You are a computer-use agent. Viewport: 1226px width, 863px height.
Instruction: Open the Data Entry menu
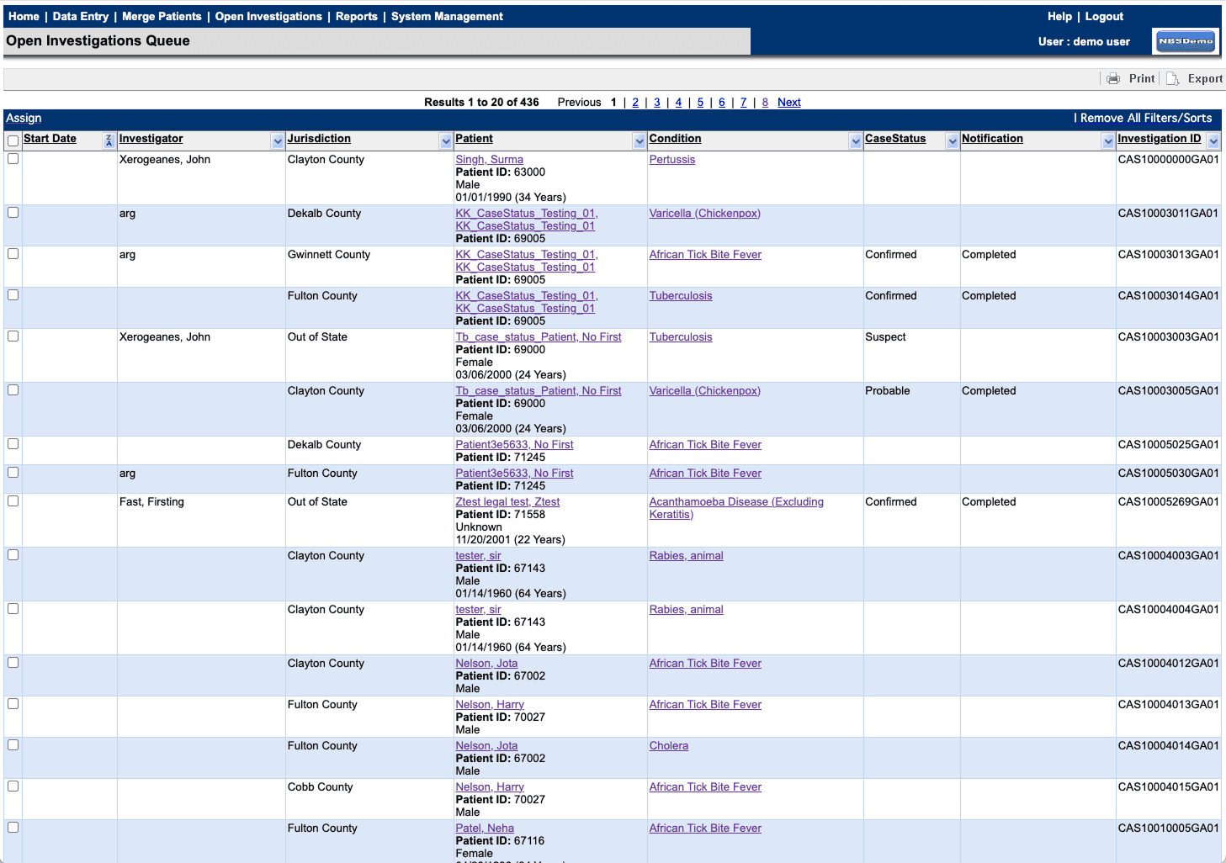coord(81,16)
